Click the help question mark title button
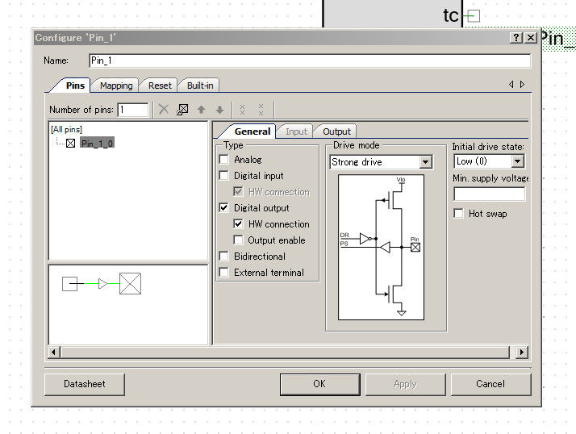Screen dimensions: 576x434 pos(516,37)
